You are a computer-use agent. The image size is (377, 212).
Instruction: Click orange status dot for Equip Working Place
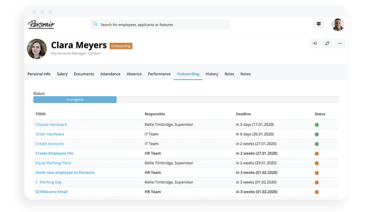click(317, 163)
